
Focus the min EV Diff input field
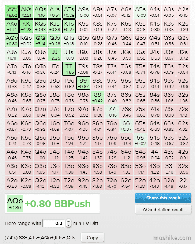[x=53, y=223]
